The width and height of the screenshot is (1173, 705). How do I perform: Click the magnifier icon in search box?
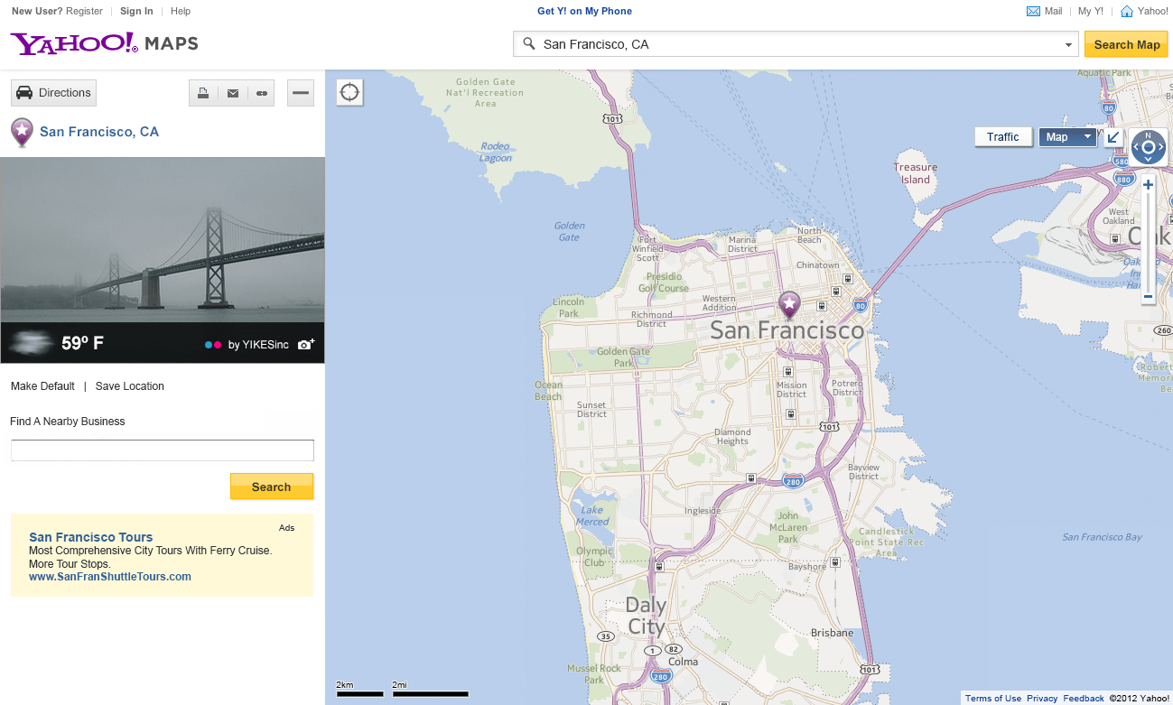tap(529, 44)
